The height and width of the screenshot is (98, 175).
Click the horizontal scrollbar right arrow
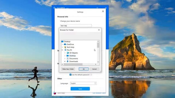point(96,64)
